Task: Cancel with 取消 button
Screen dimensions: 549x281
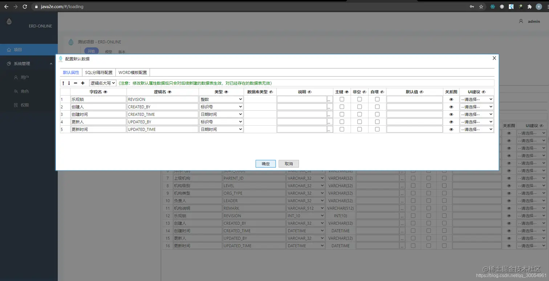Action: point(289,164)
